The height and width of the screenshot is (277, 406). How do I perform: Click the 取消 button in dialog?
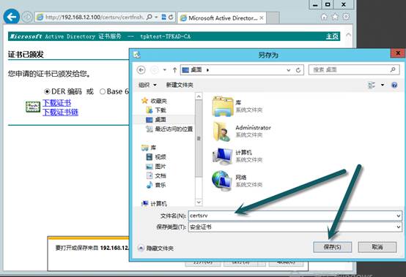tap(377, 247)
